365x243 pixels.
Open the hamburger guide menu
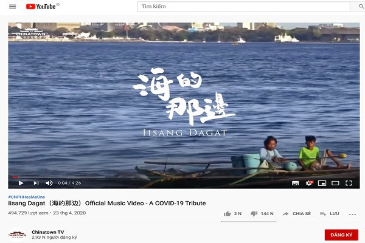coord(13,7)
